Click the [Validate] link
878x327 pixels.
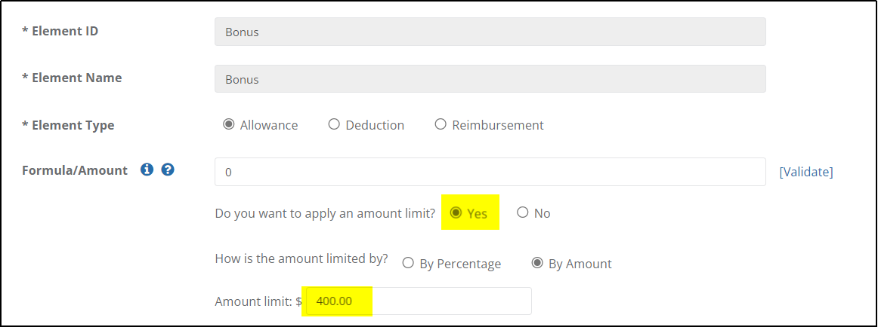point(805,172)
